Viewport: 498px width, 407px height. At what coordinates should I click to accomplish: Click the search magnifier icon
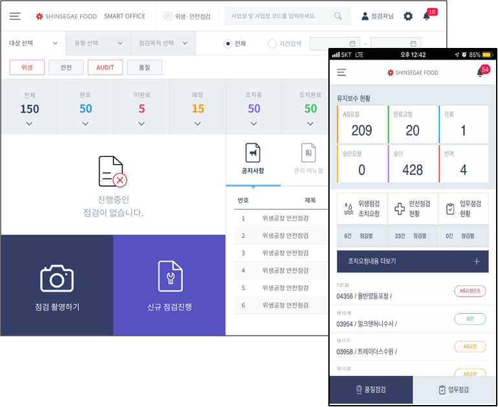pyautogui.click(x=338, y=16)
